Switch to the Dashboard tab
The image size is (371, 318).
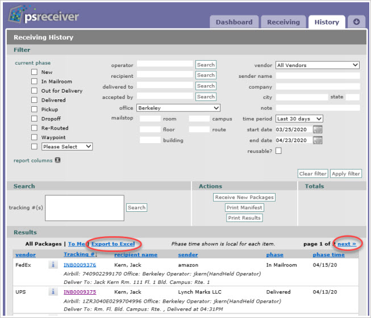(234, 22)
